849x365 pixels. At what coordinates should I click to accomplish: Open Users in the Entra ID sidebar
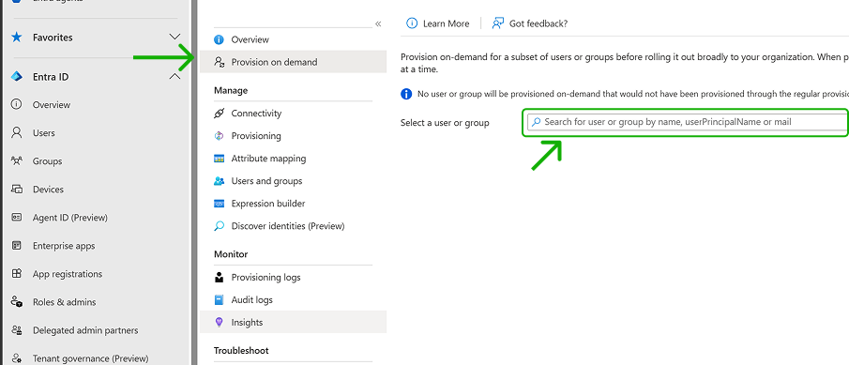point(43,132)
